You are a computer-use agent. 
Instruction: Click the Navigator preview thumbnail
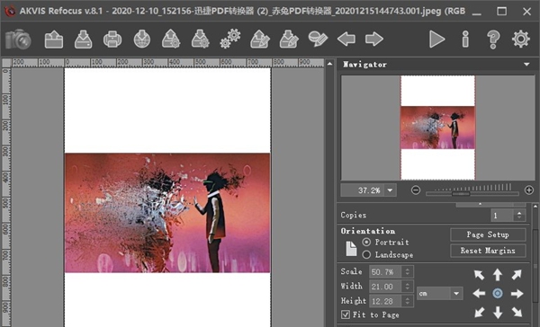[437, 128]
